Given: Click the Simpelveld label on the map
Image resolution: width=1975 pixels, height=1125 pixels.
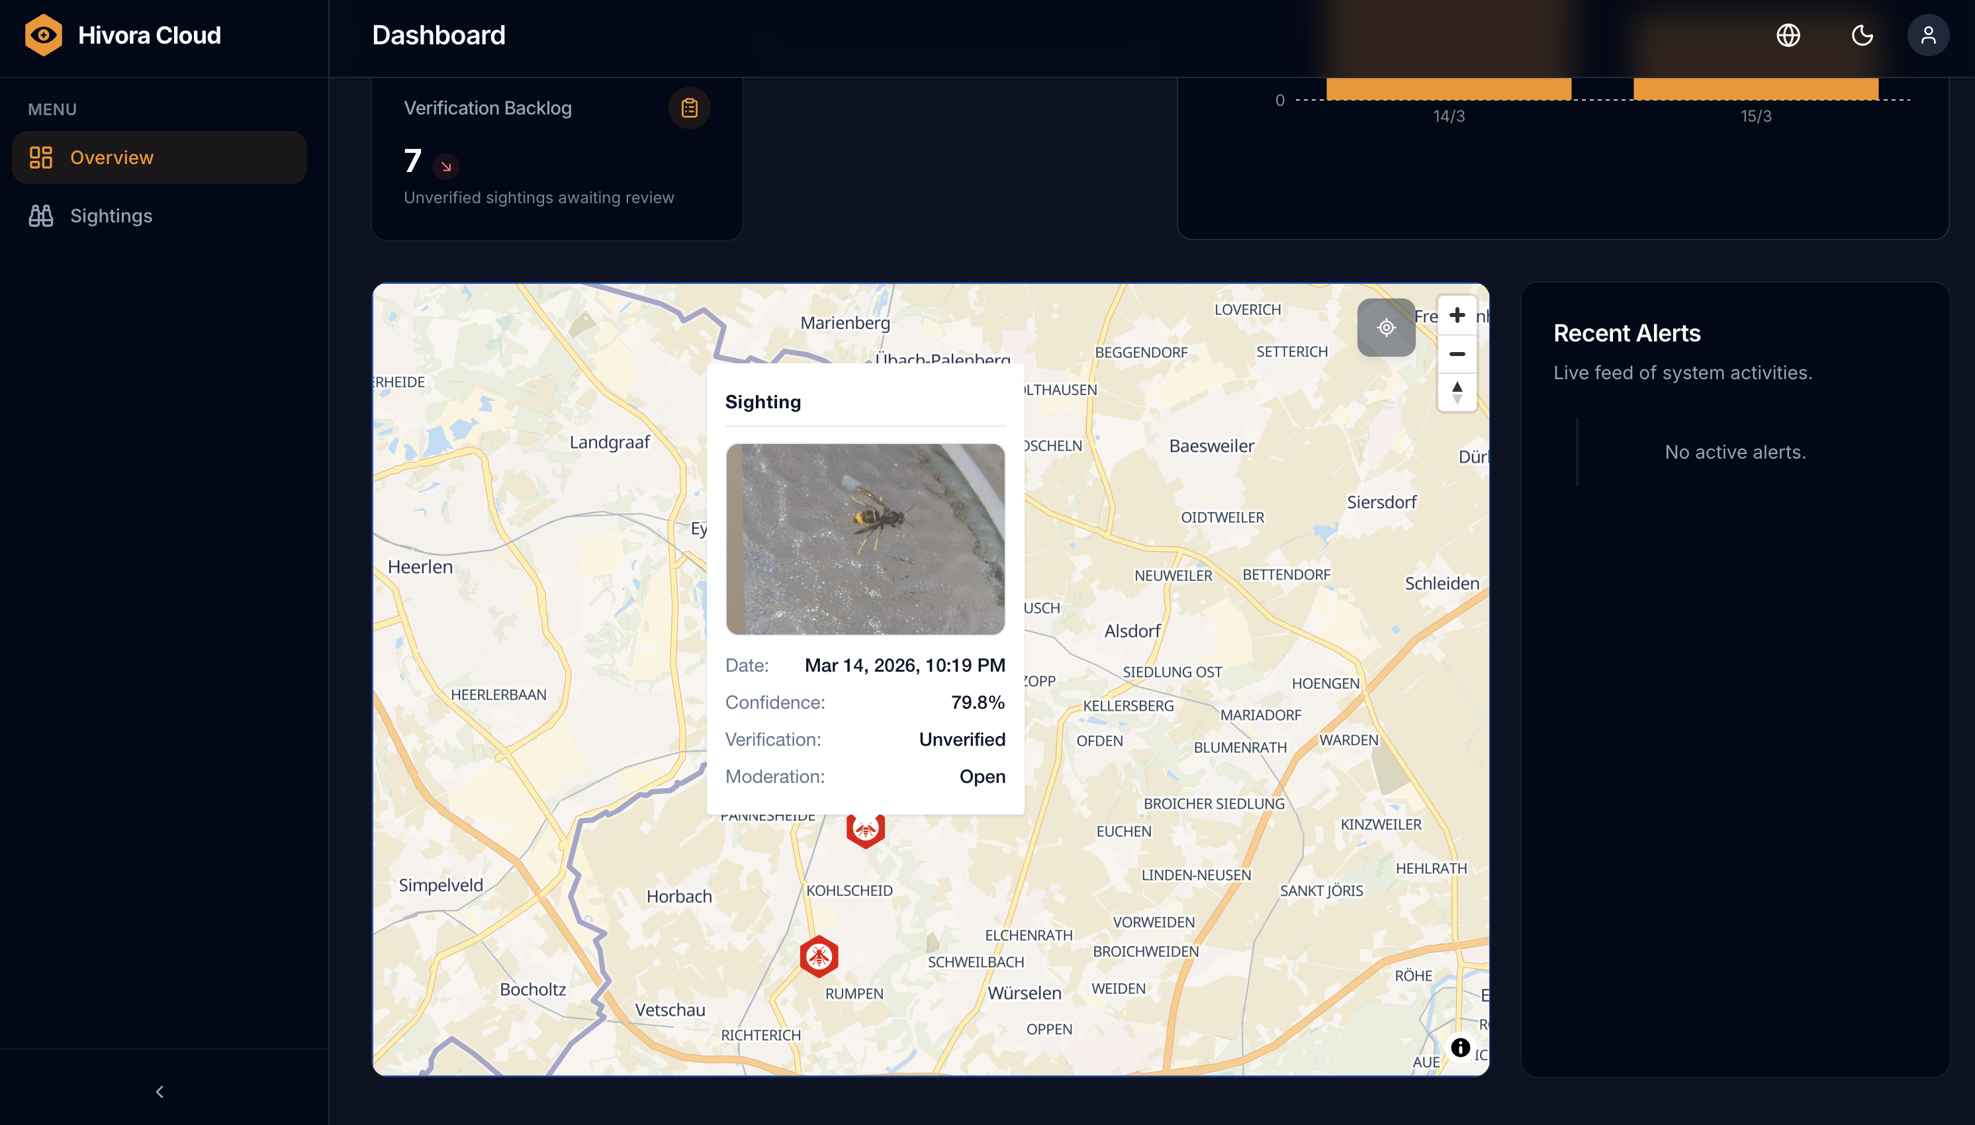Looking at the screenshot, I should tap(440, 885).
